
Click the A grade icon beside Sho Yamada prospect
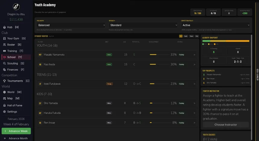[x=204, y=83]
